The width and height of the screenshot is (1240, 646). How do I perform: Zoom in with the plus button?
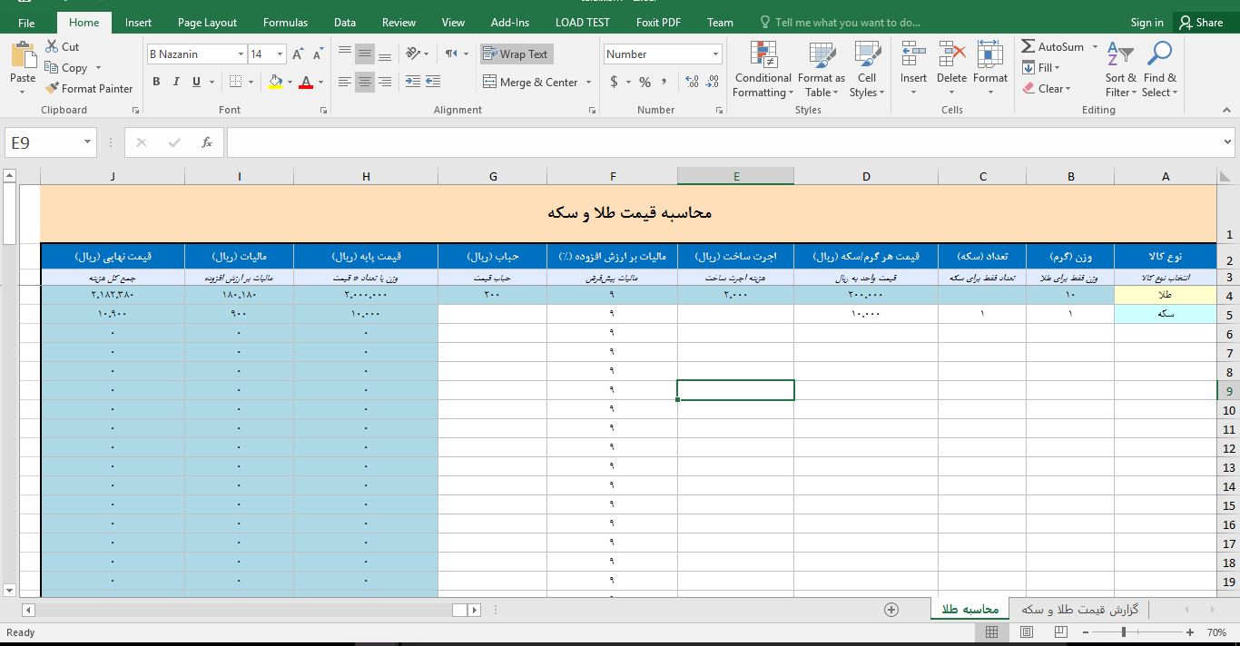[x=1190, y=632]
